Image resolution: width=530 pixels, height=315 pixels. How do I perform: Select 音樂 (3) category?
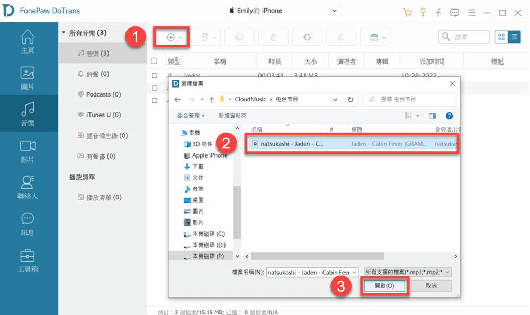click(102, 53)
